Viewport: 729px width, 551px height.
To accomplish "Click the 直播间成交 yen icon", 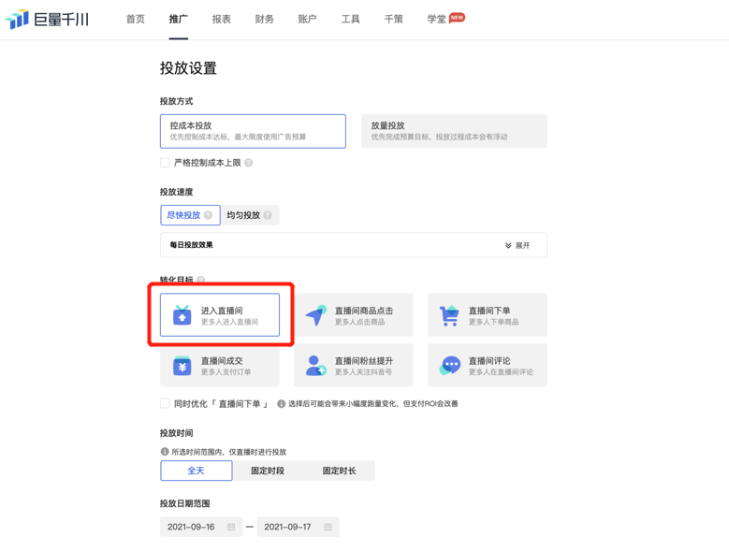I will [x=182, y=366].
